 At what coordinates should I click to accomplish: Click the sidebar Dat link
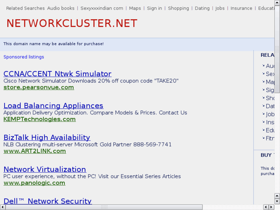click(270, 106)
